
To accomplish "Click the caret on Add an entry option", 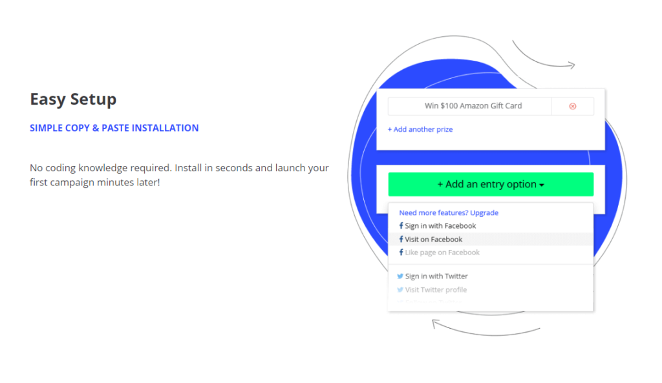I will [542, 185].
